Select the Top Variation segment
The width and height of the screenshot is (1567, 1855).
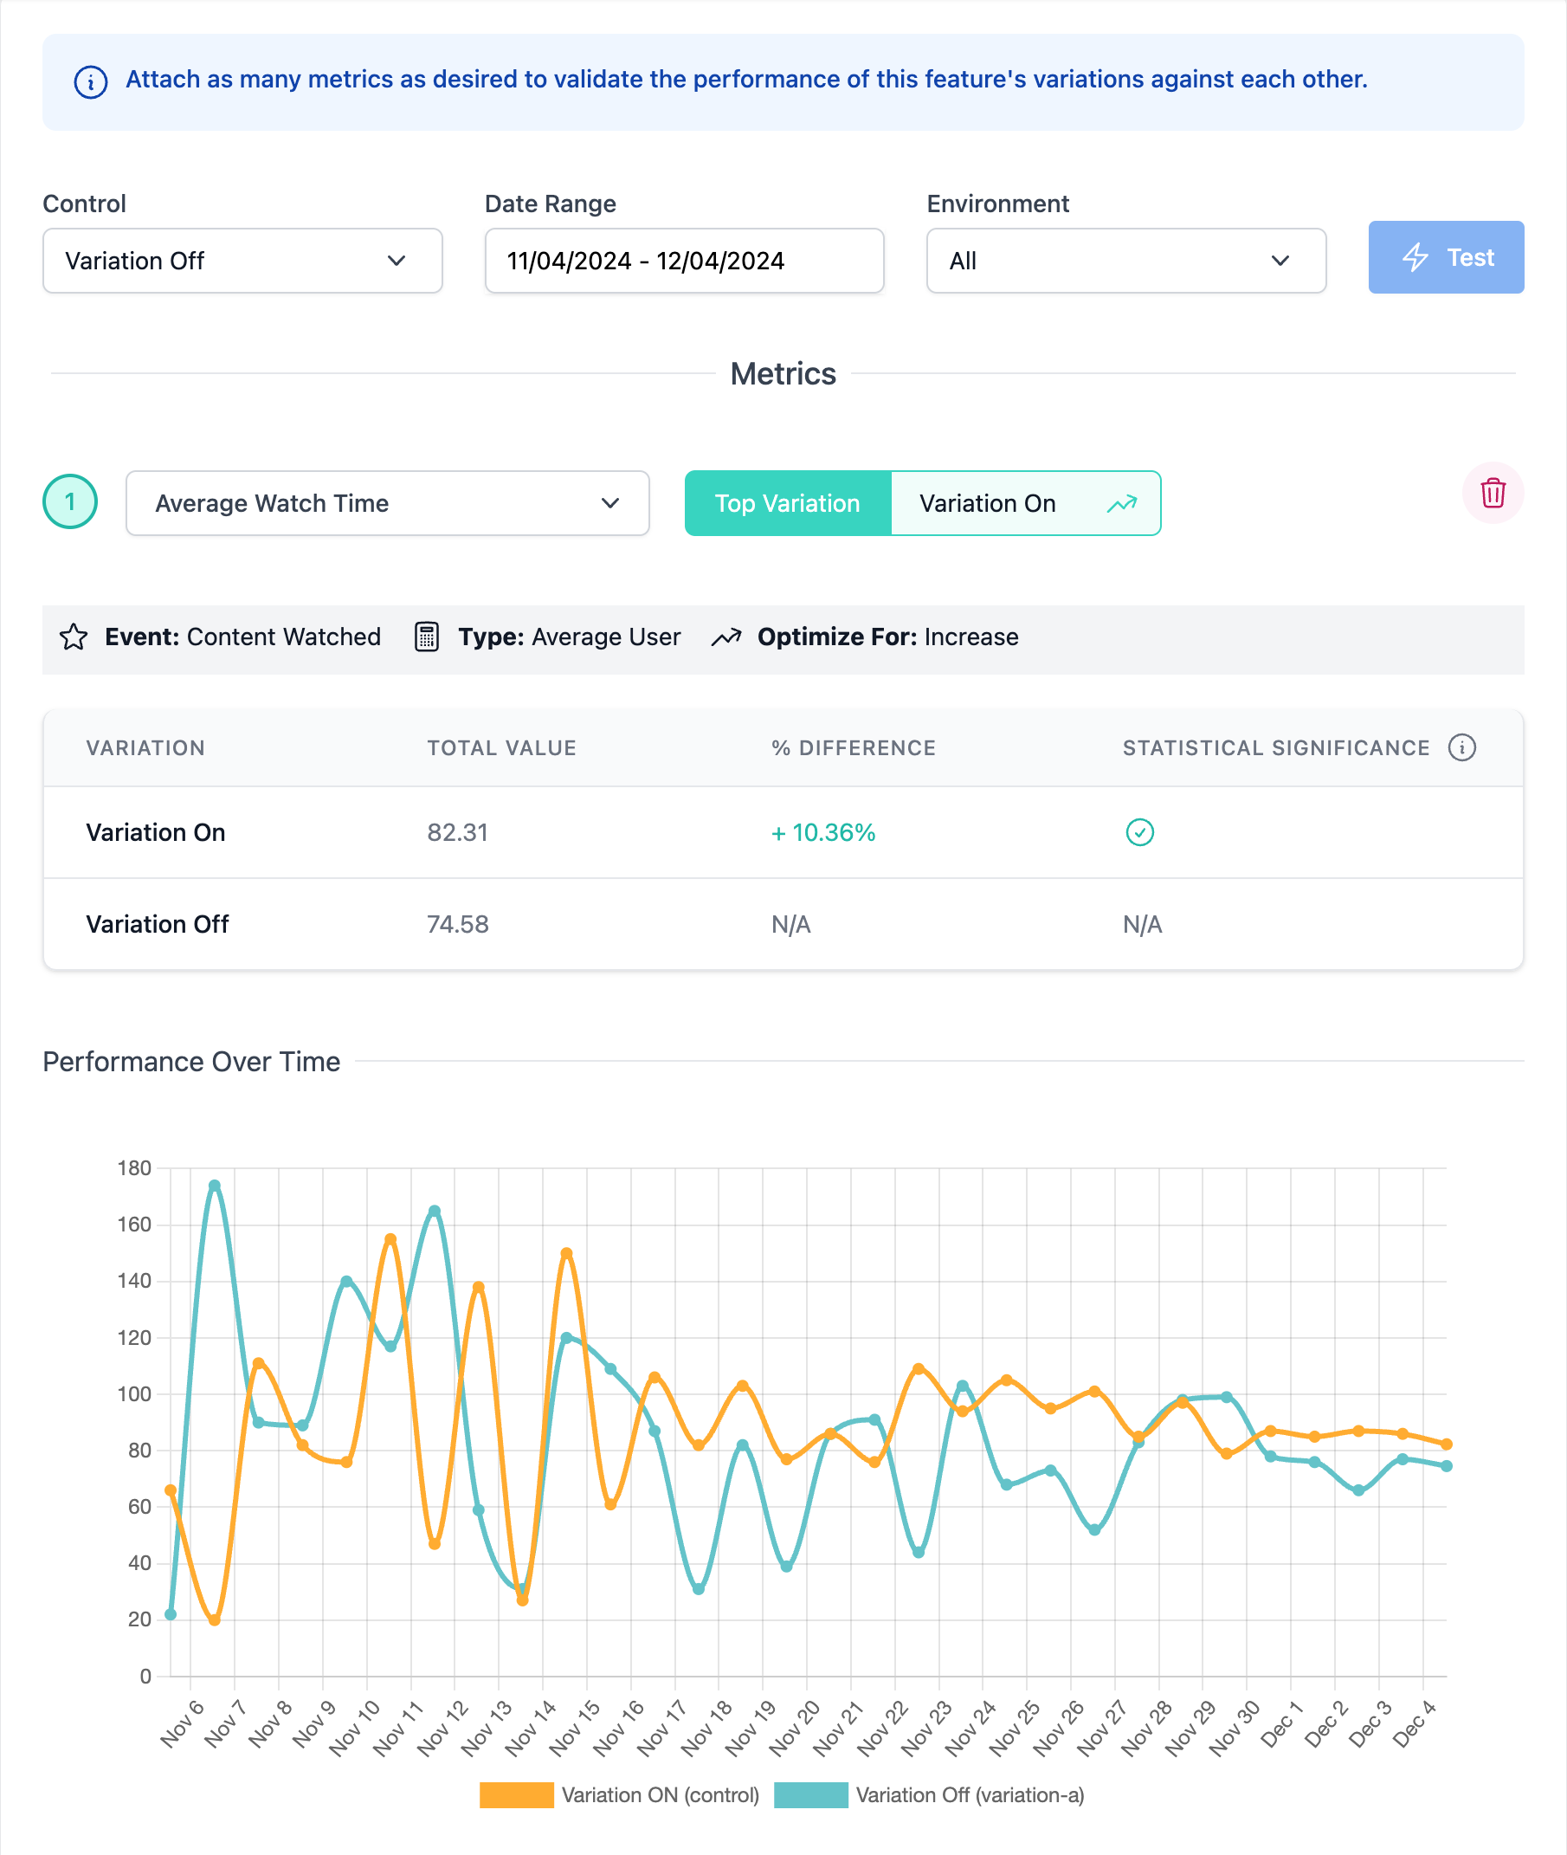pos(787,503)
